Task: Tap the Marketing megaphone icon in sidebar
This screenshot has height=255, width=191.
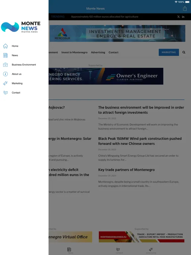Action: (5, 83)
